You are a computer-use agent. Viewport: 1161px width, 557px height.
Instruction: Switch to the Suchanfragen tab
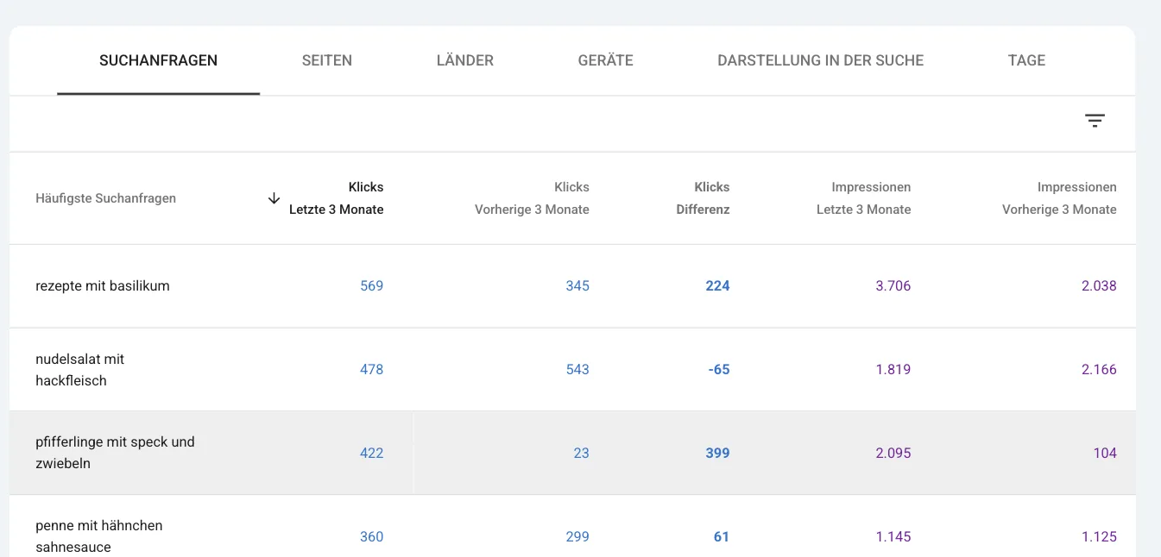point(158,60)
